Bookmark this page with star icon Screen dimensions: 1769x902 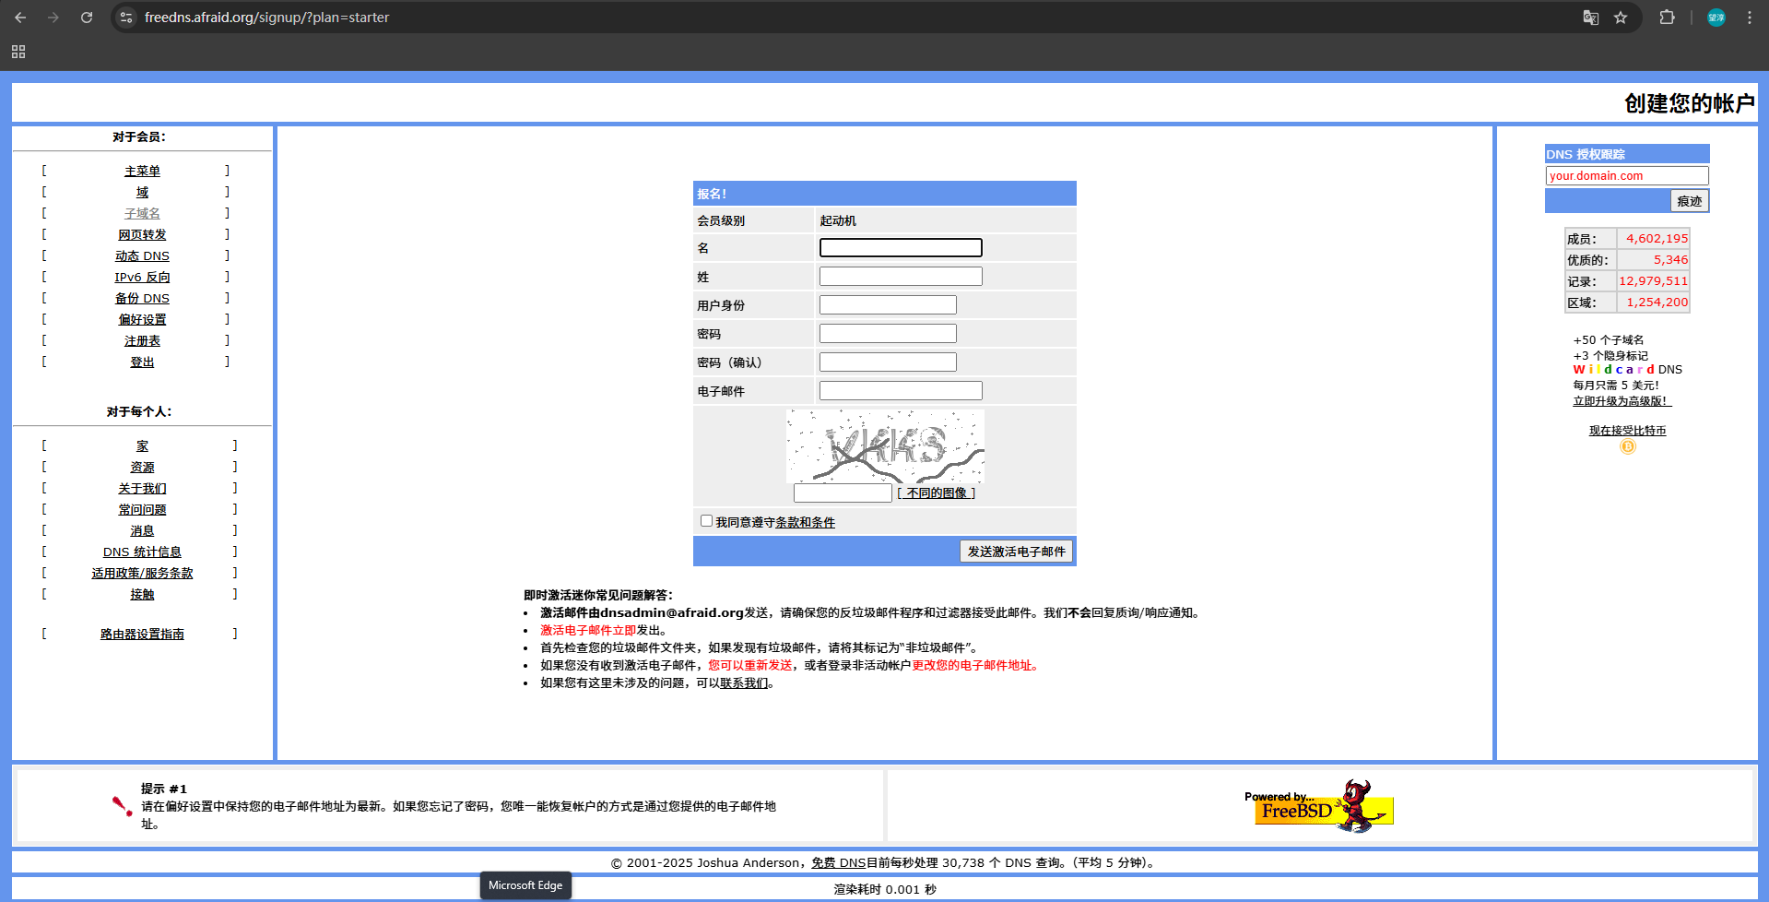[x=1621, y=18]
